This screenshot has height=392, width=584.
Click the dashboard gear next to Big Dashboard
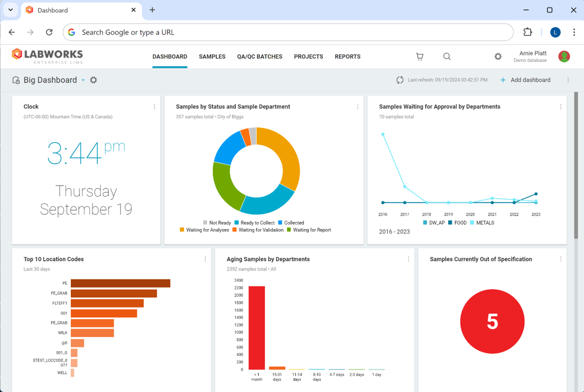(93, 80)
